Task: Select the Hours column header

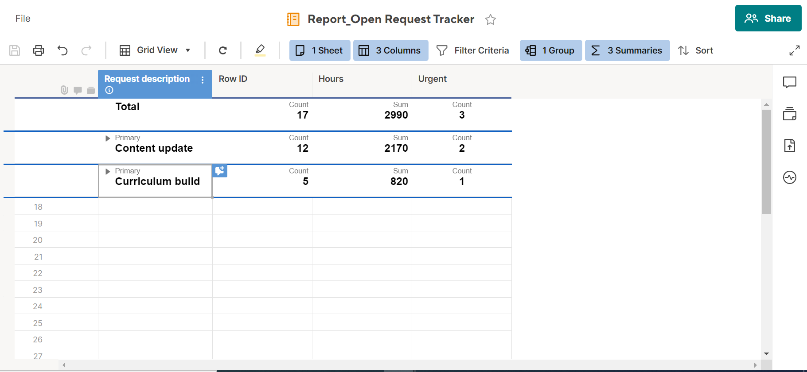Action: click(331, 79)
